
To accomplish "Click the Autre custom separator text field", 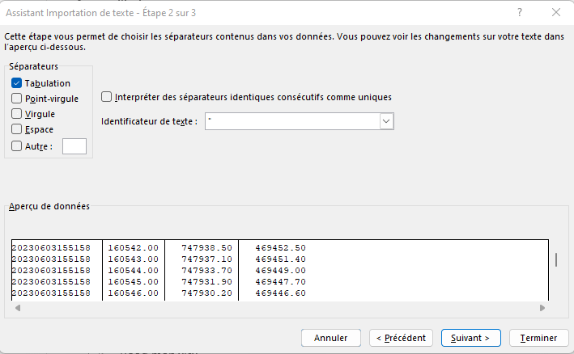I will (x=74, y=146).
